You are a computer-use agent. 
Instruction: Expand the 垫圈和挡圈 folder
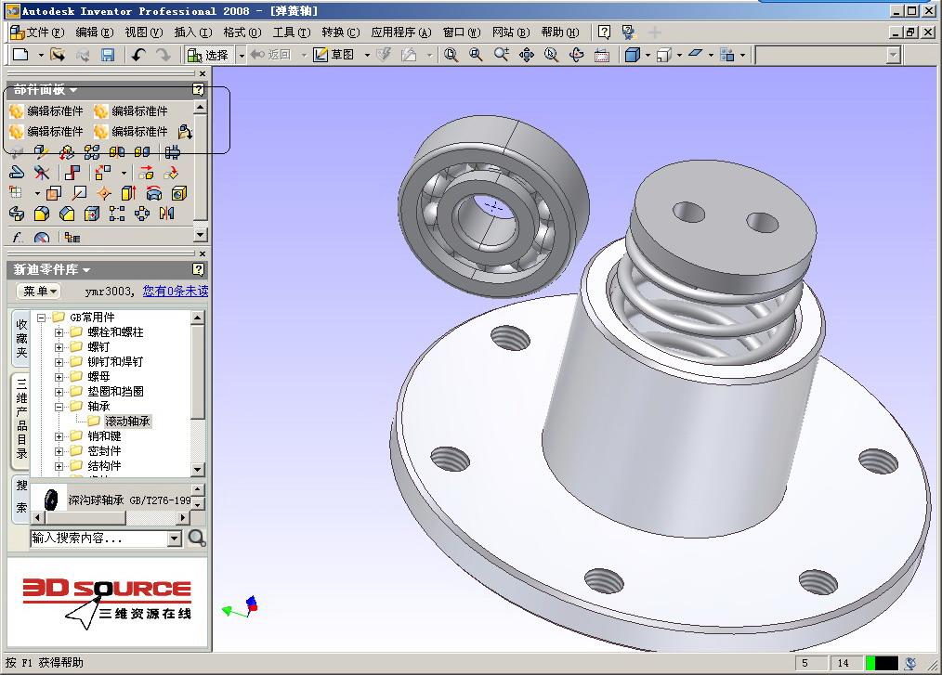[59, 392]
